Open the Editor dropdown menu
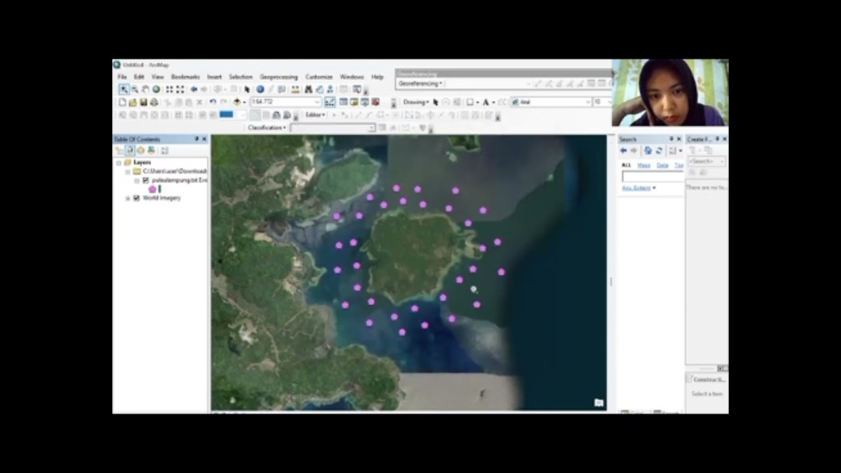The width and height of the screenshot is (841, 473). pyautogui.click(x=315, y=114)
